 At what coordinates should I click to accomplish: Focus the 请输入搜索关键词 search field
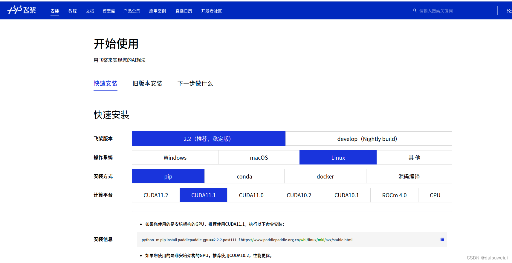[453, 10]
